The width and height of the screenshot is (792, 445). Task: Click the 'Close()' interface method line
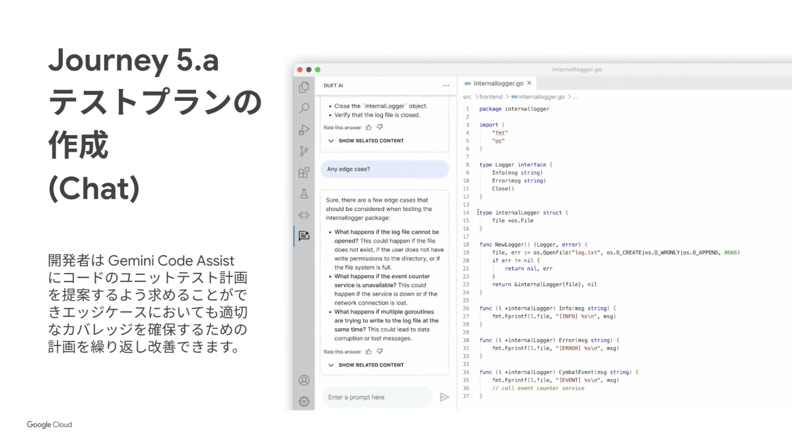(x=503, y=189)
